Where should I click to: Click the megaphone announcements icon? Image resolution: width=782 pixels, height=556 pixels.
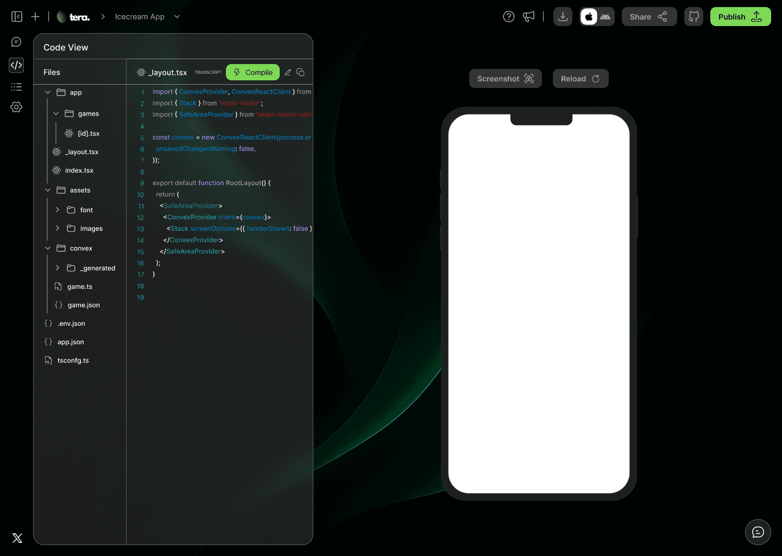coord(529,17)
